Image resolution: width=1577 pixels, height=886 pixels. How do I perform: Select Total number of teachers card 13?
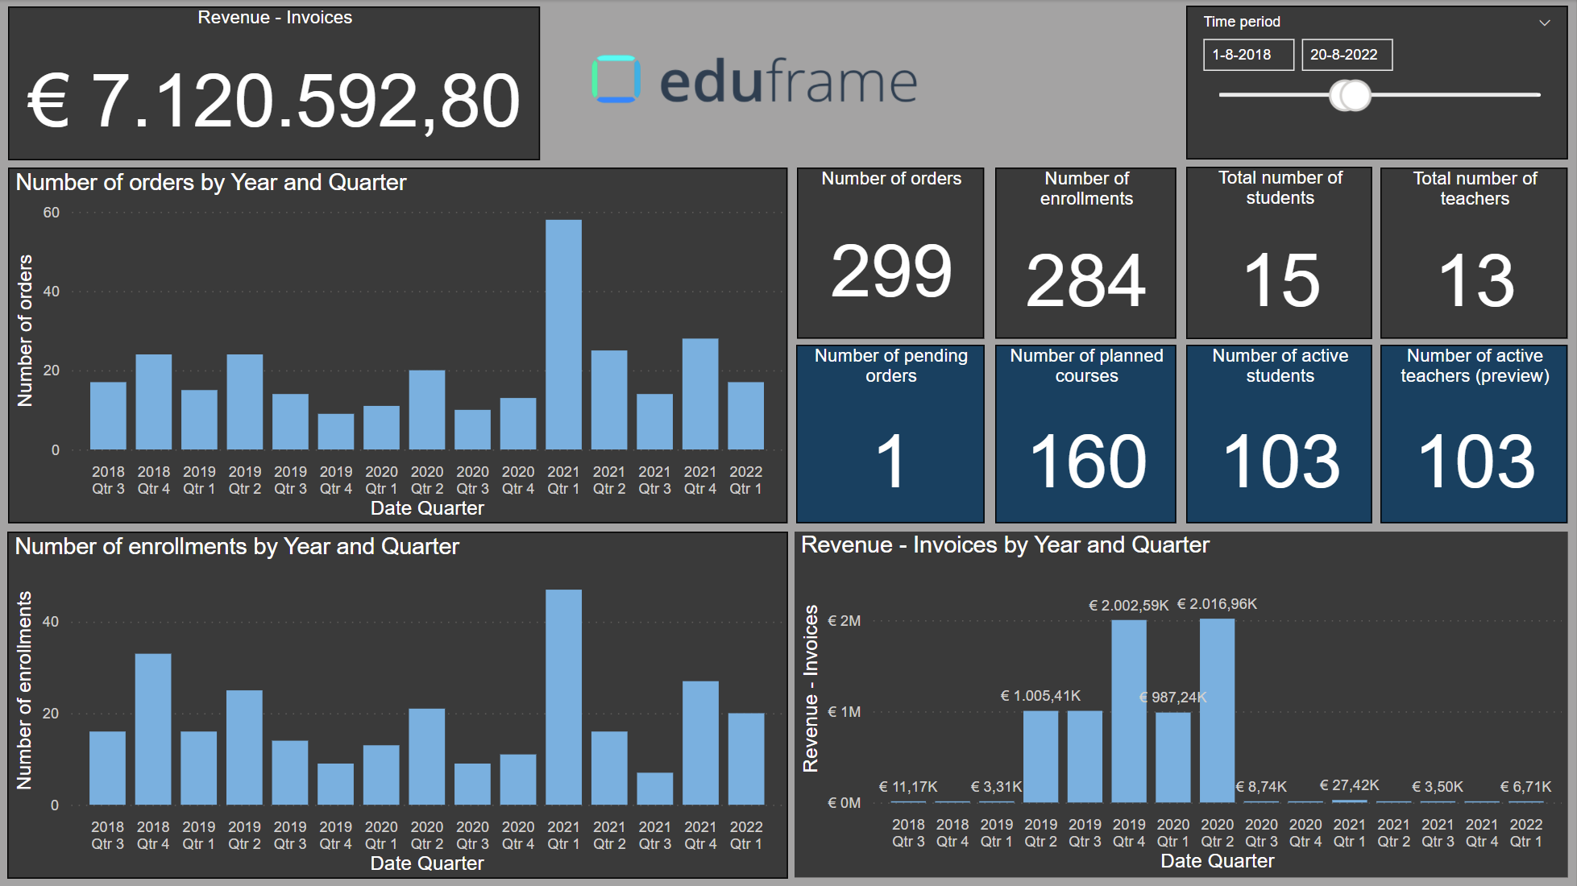[x=1474, y=253]
